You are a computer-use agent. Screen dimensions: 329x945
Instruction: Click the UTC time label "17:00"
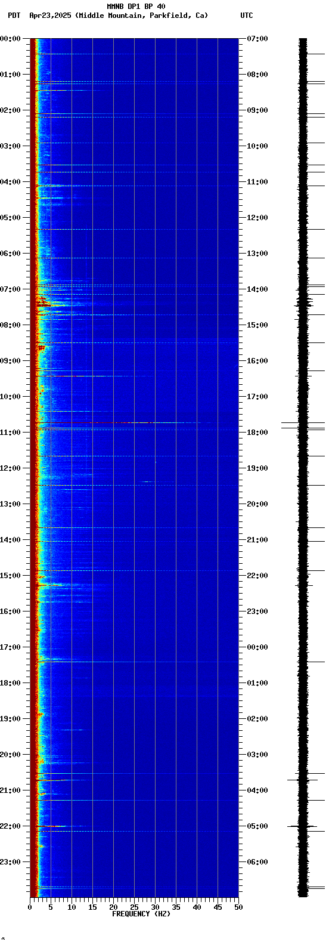257,397
